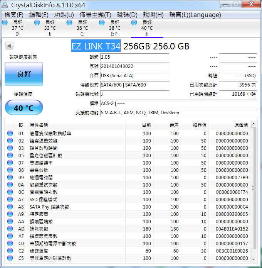Click the scrollbar down arrow
Screen dimensions: 262x268
(254, 259)
